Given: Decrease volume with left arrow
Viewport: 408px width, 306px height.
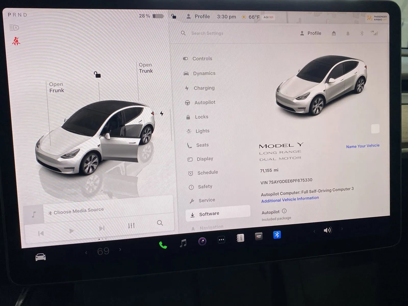Looking at the screenshot, I should pyautogui.click(x=314, y=232).
